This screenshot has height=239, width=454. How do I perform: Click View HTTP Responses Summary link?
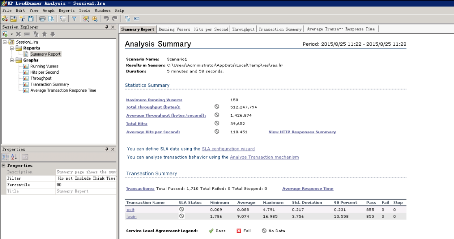tap(302, 132)
